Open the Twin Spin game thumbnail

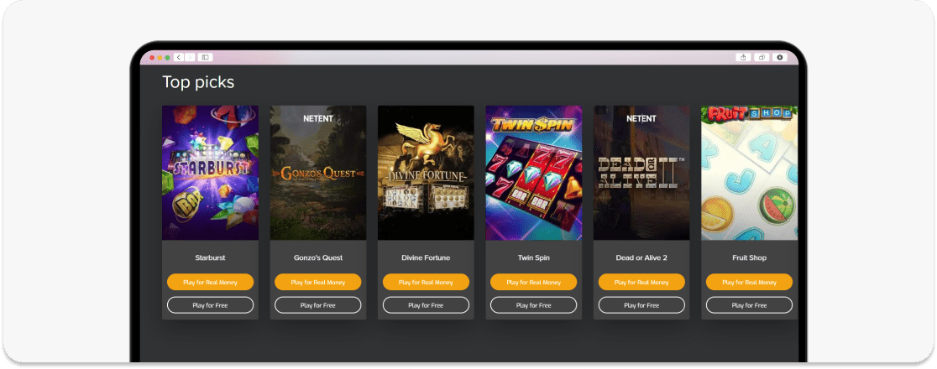coord(534,173)
